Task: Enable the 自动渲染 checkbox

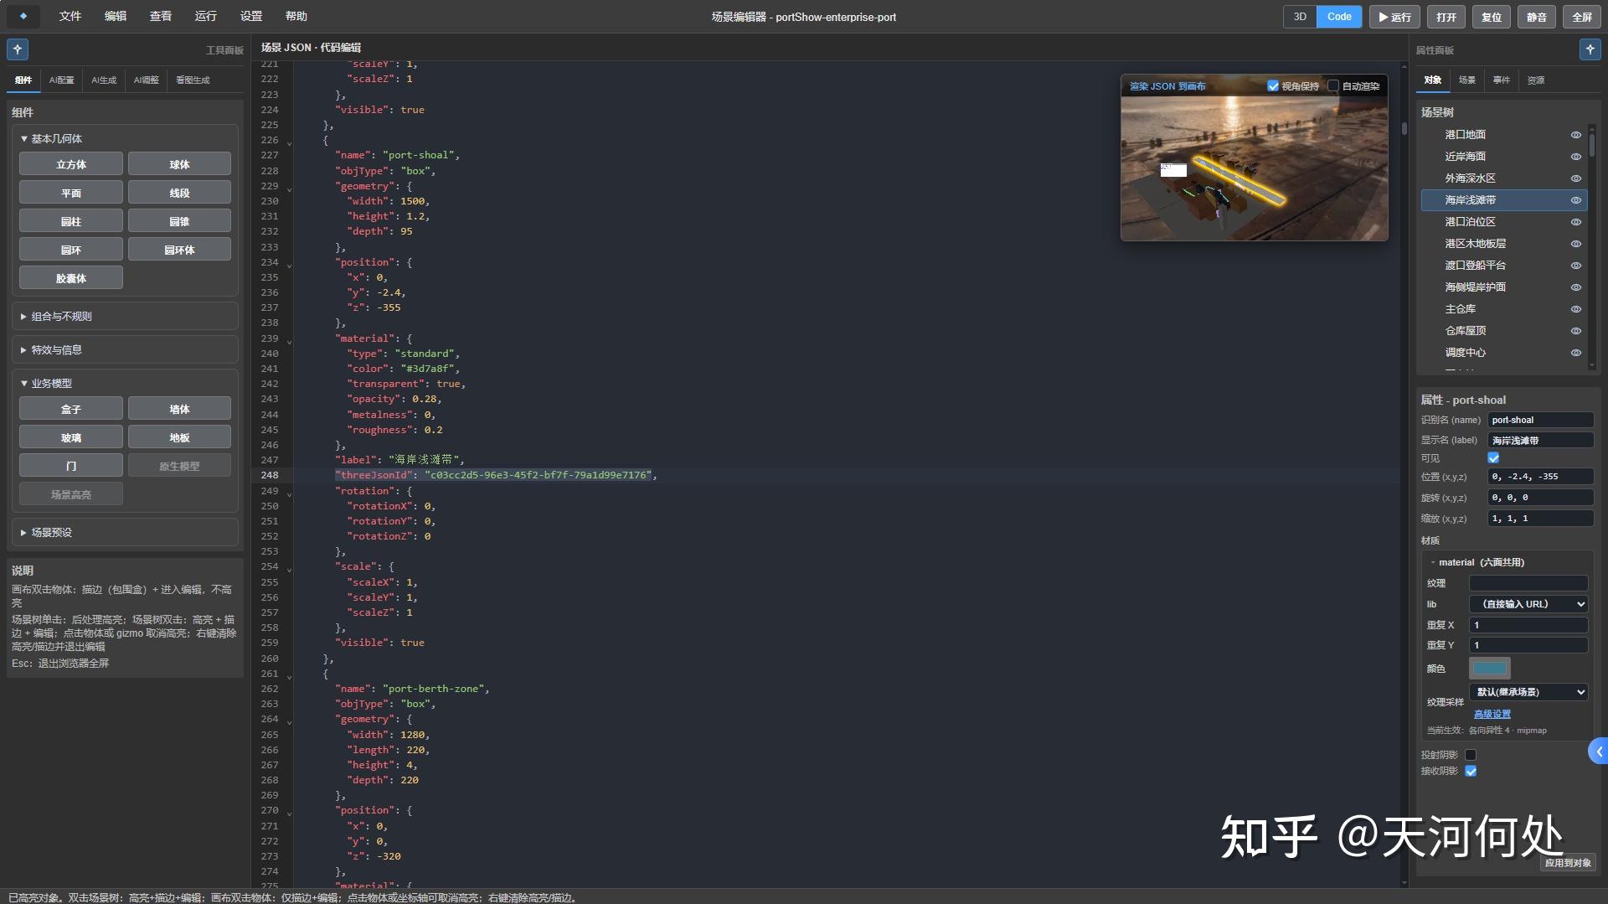Action: coord(1333,86)
